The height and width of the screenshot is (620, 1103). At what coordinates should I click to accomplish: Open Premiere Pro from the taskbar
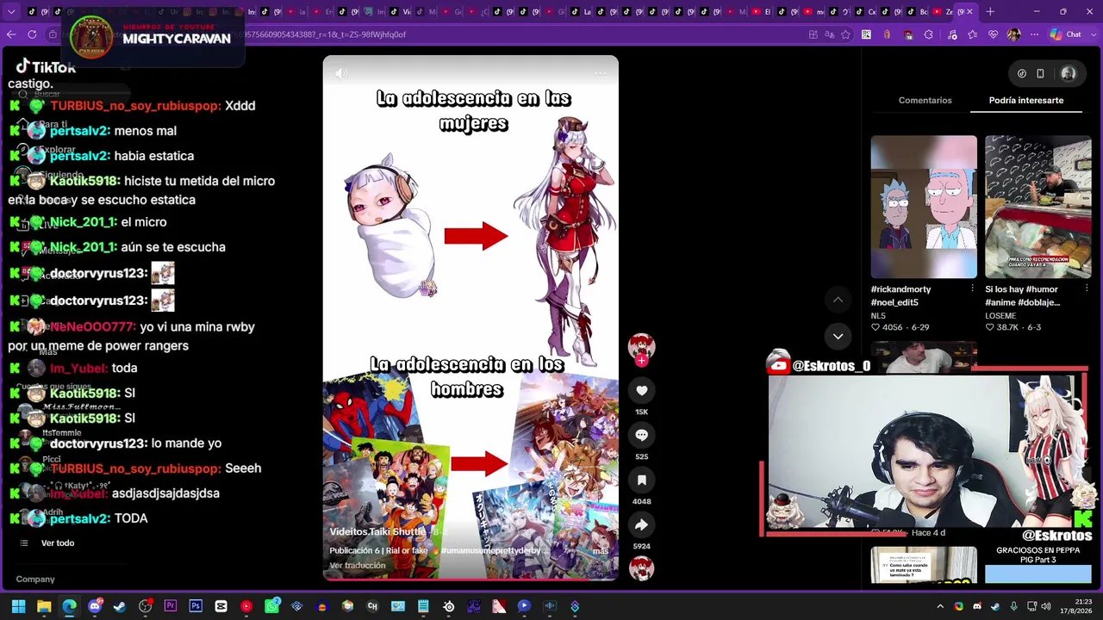(171, 606)
